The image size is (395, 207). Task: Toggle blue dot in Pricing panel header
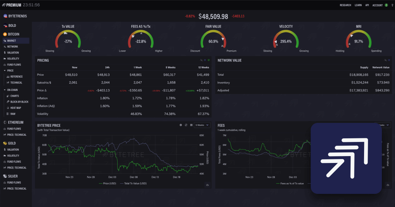pos(205,60)
